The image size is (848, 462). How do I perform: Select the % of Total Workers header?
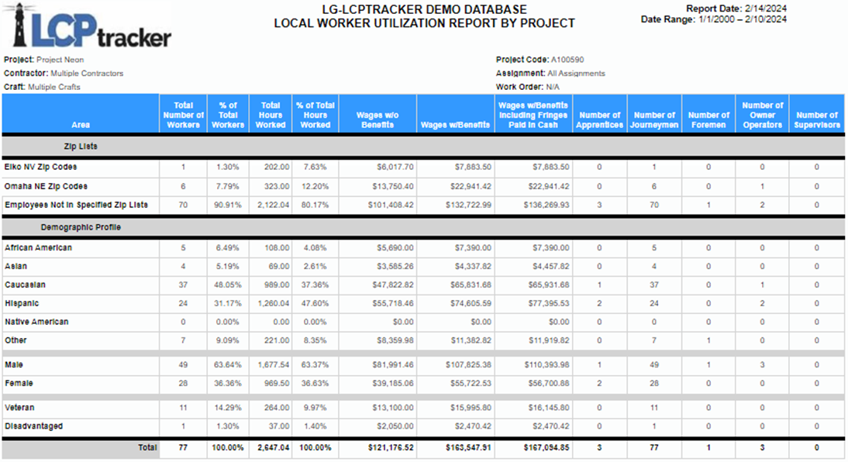tap(228, 115)
